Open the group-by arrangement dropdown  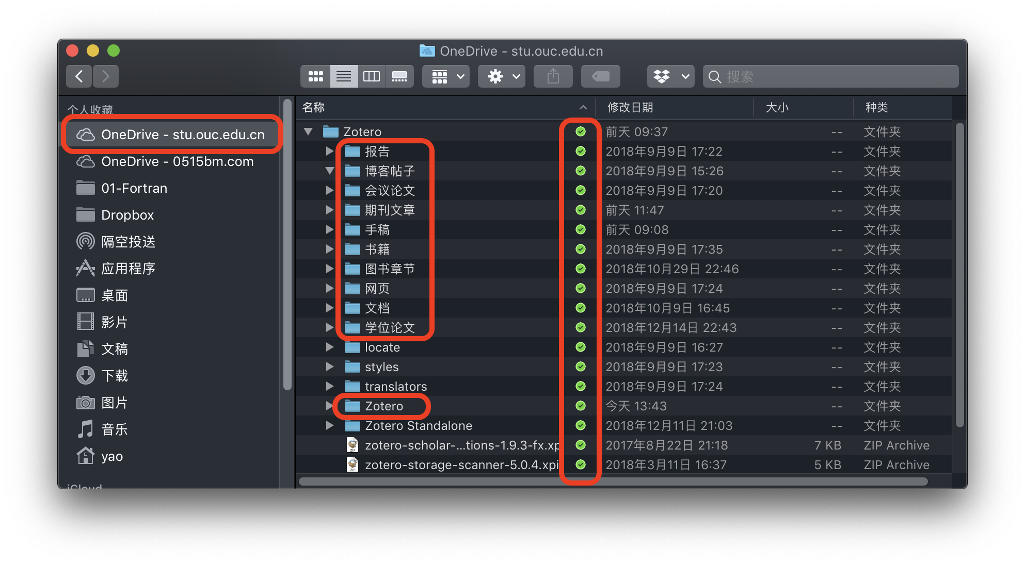point(446,77)
